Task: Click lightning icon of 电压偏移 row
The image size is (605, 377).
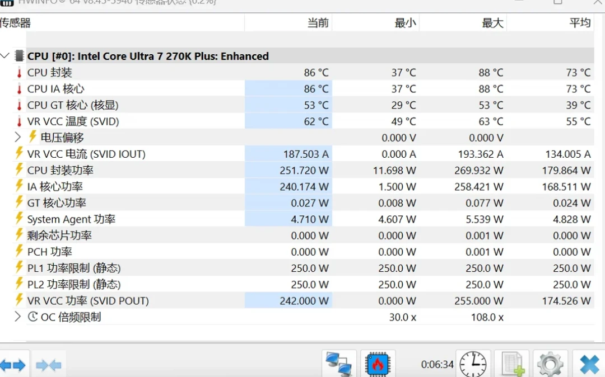Action: click(32, 136)
